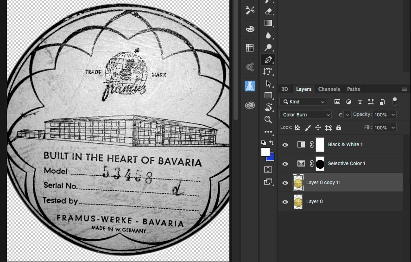Select the Layer 0 name

[315, 201]
